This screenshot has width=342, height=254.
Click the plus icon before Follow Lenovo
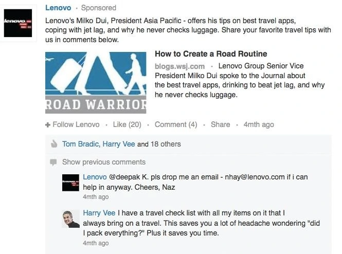pos(48,125)
